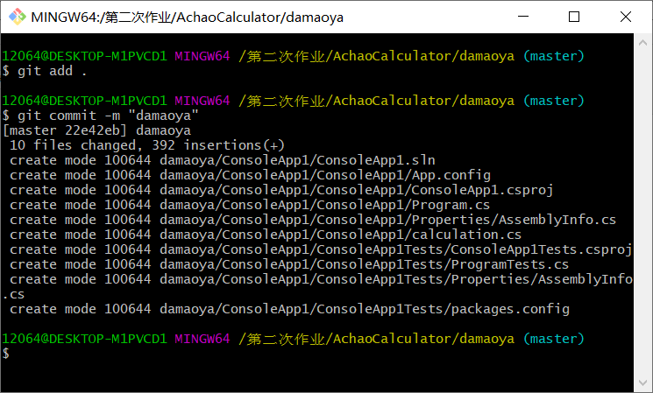The height and width of the screenshot is (393, 653).
Task: Click the packages.config create mode line
Action: (289, 309)
